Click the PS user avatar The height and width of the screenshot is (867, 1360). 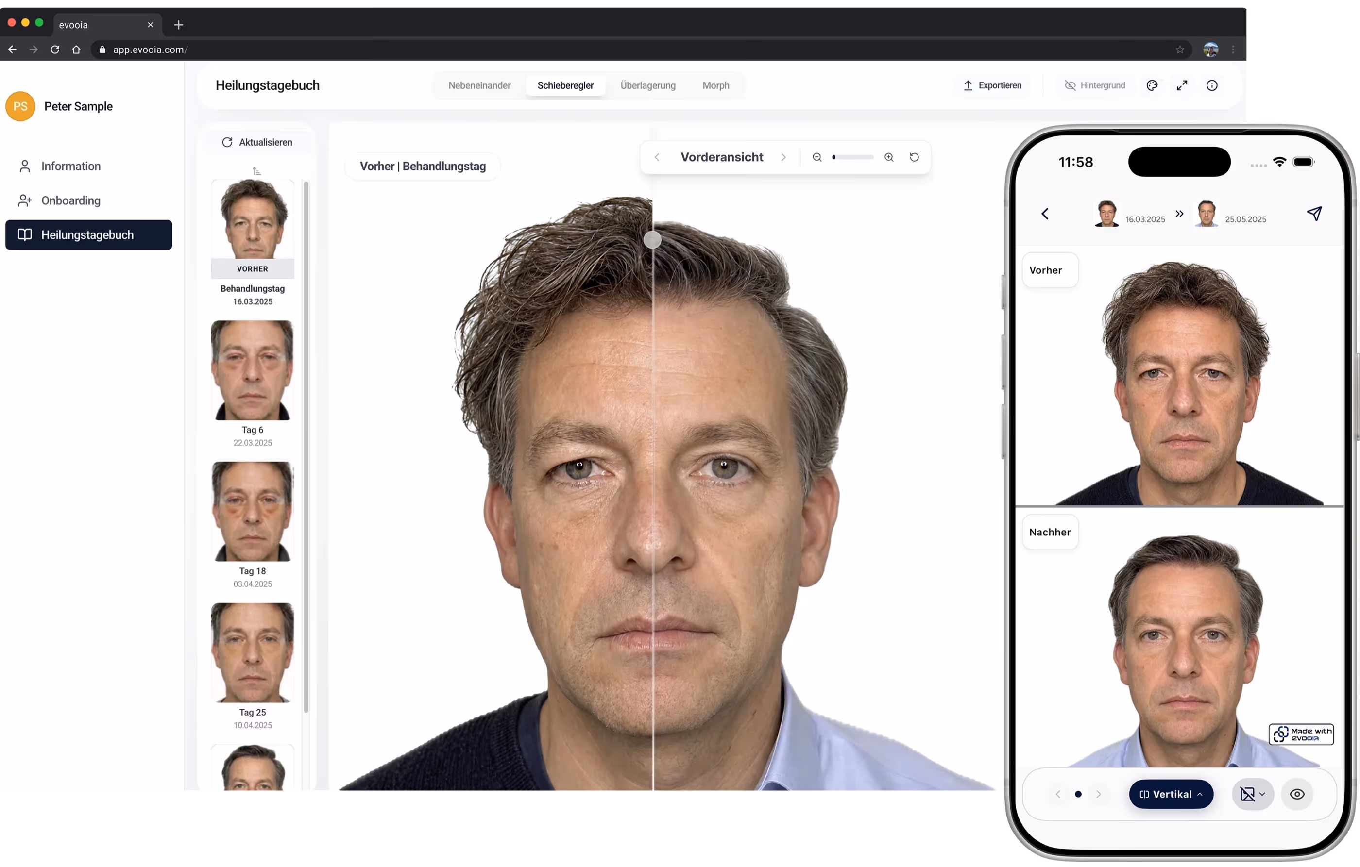click(20, 106)
